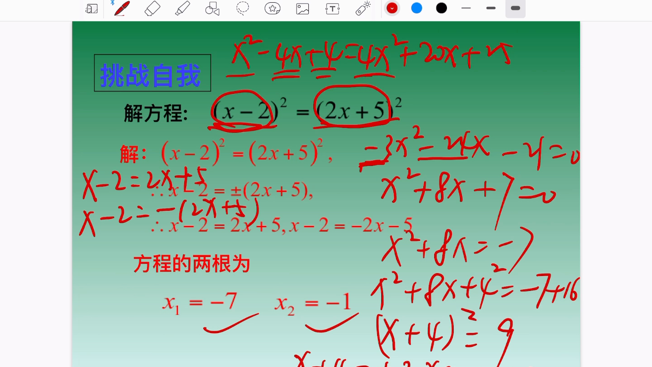
Task: Open the page navigator panel icon
Action: pyautogui.click(x=91, y=8)
